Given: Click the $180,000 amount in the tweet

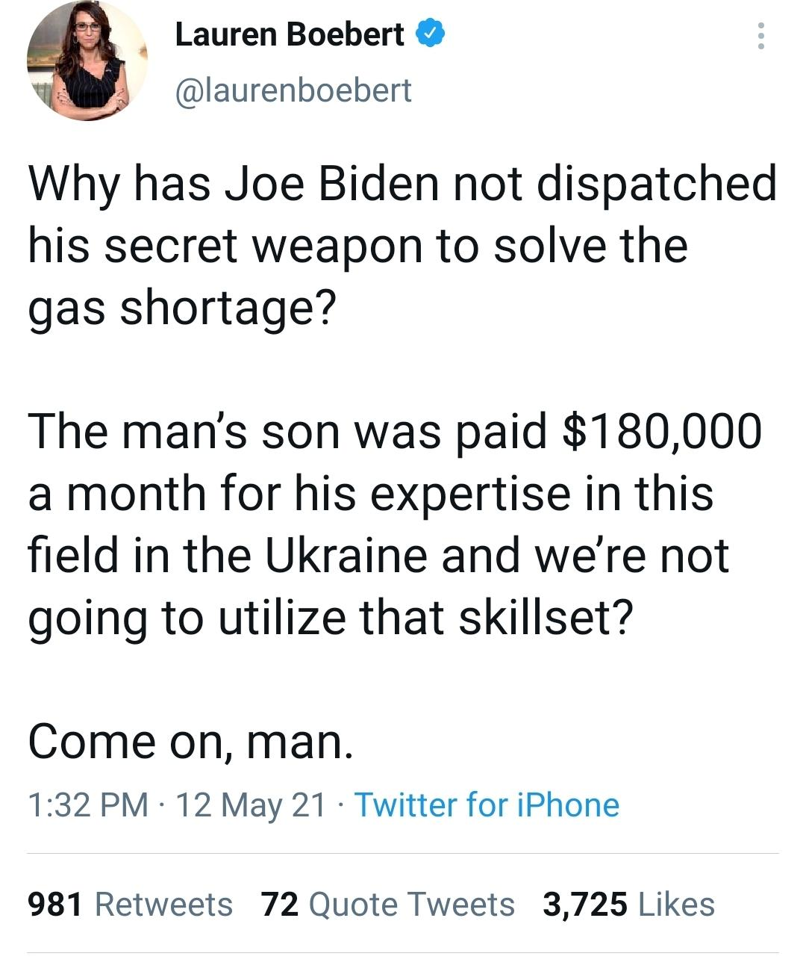Looking at the screenshot, I should tap(660, 431).
